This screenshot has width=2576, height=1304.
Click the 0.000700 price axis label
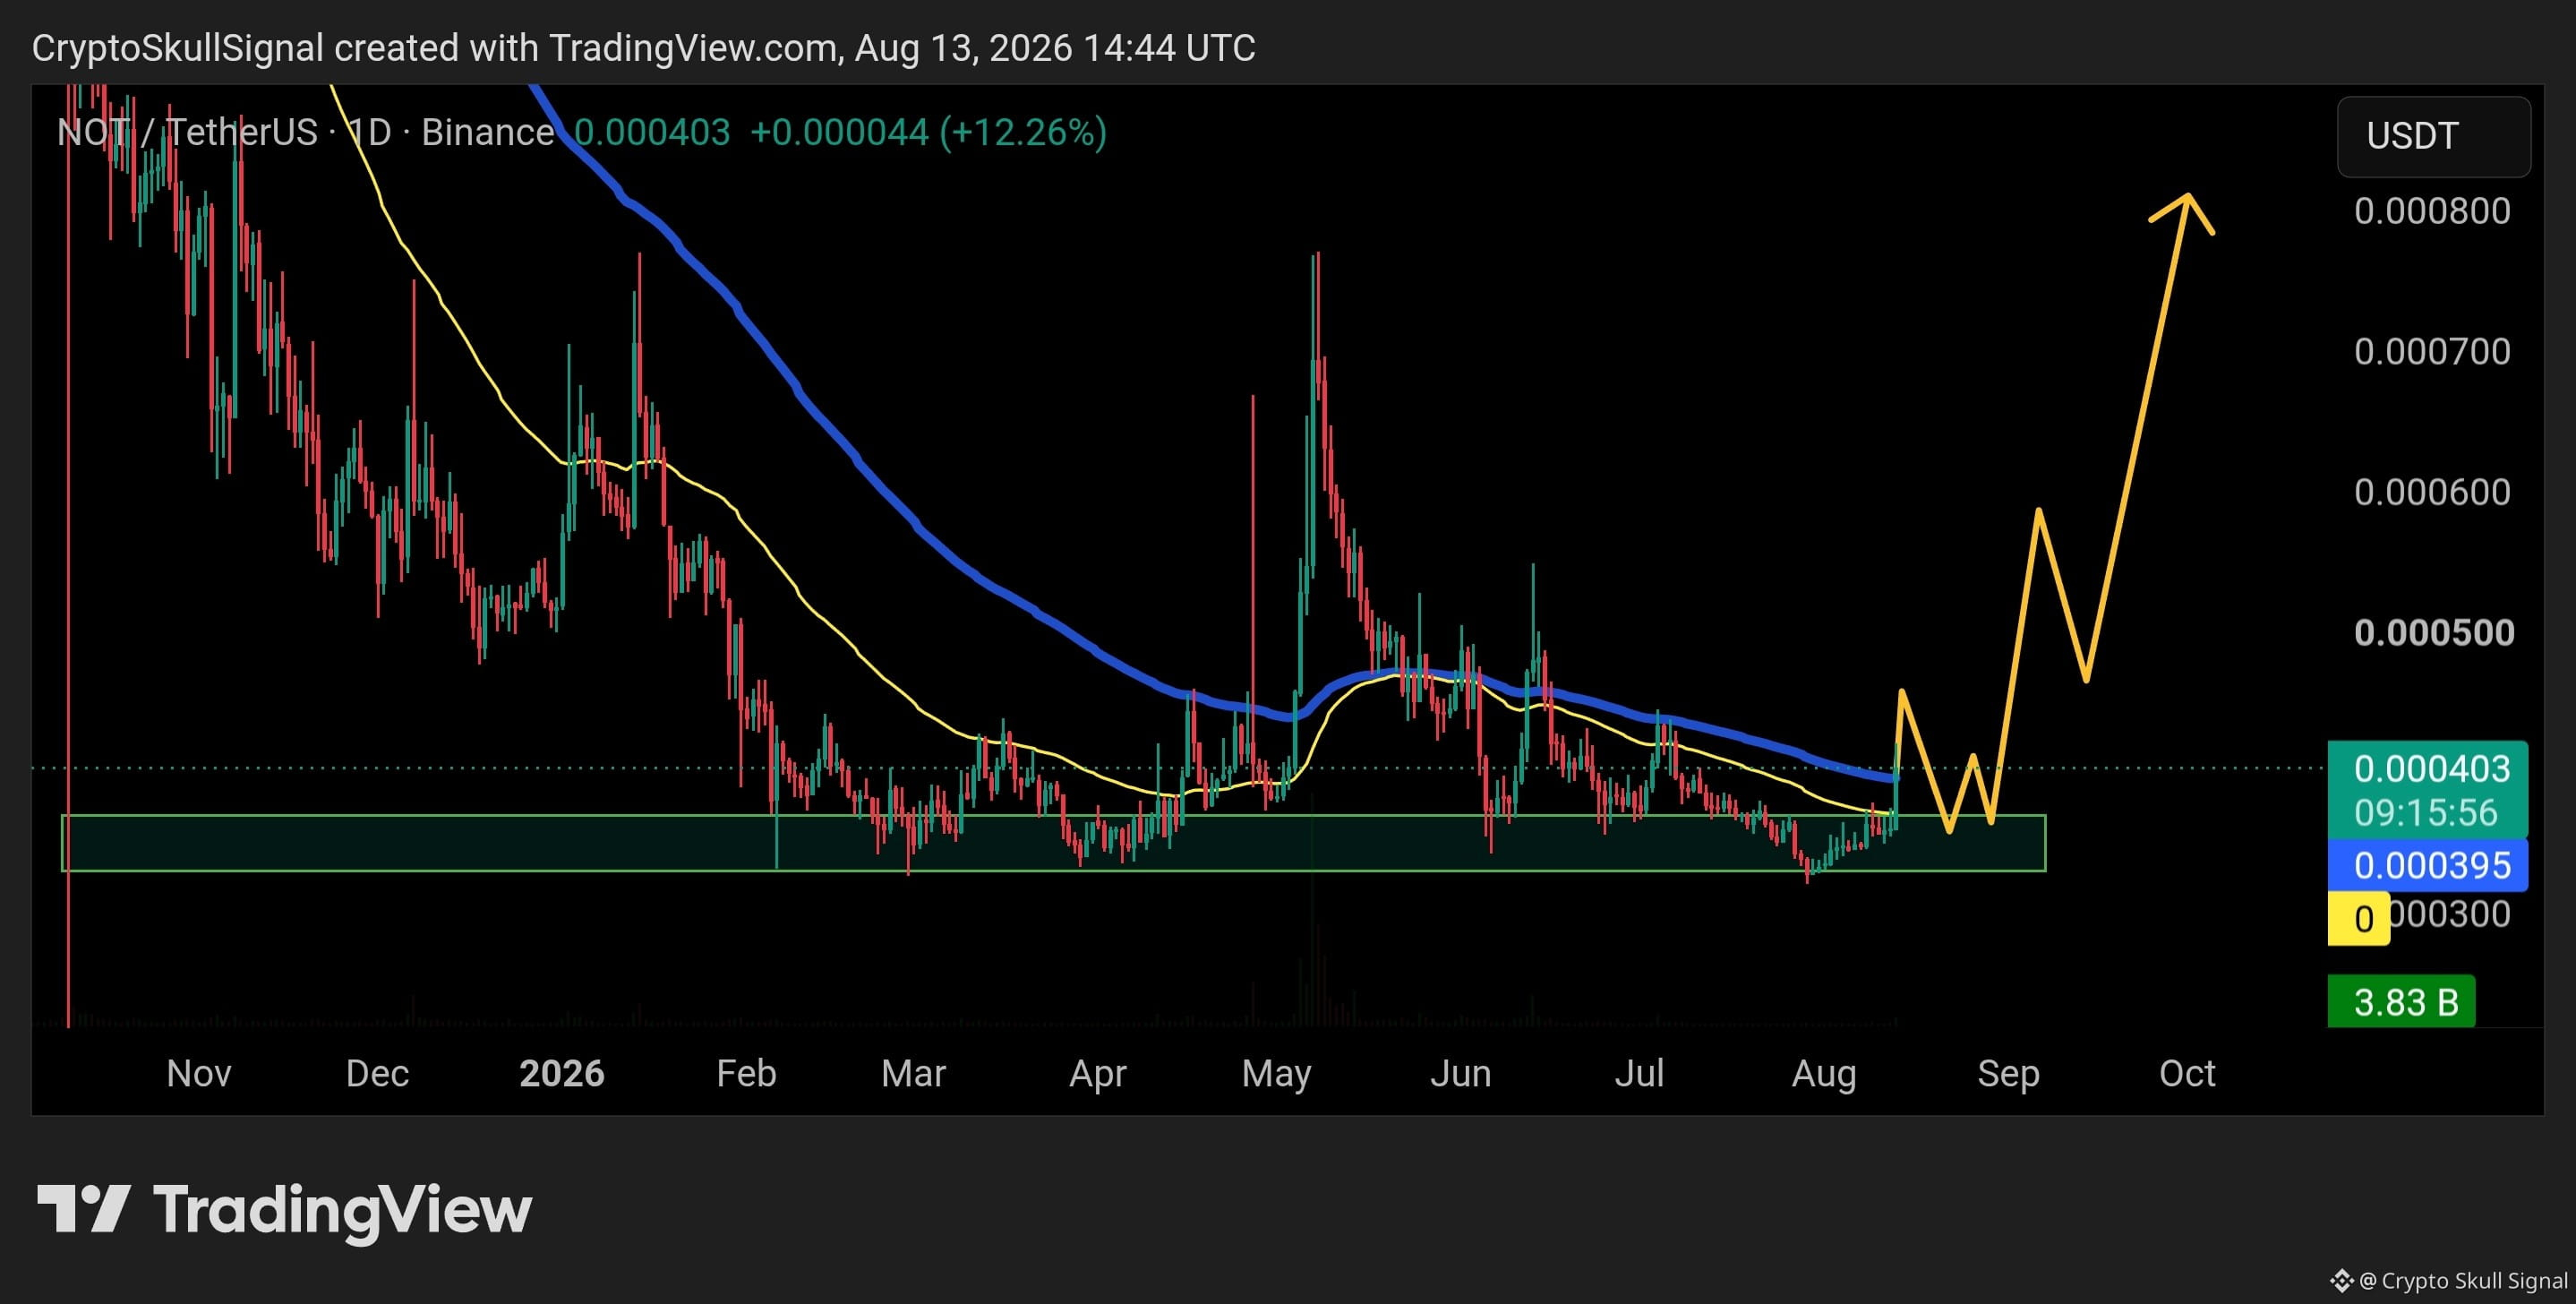coord(2432,351)
